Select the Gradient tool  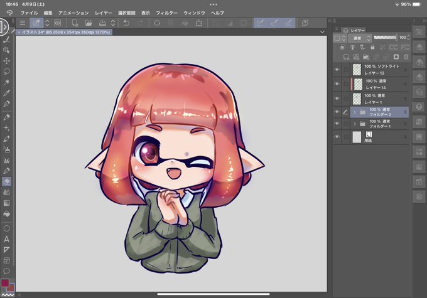pos(6,203)
